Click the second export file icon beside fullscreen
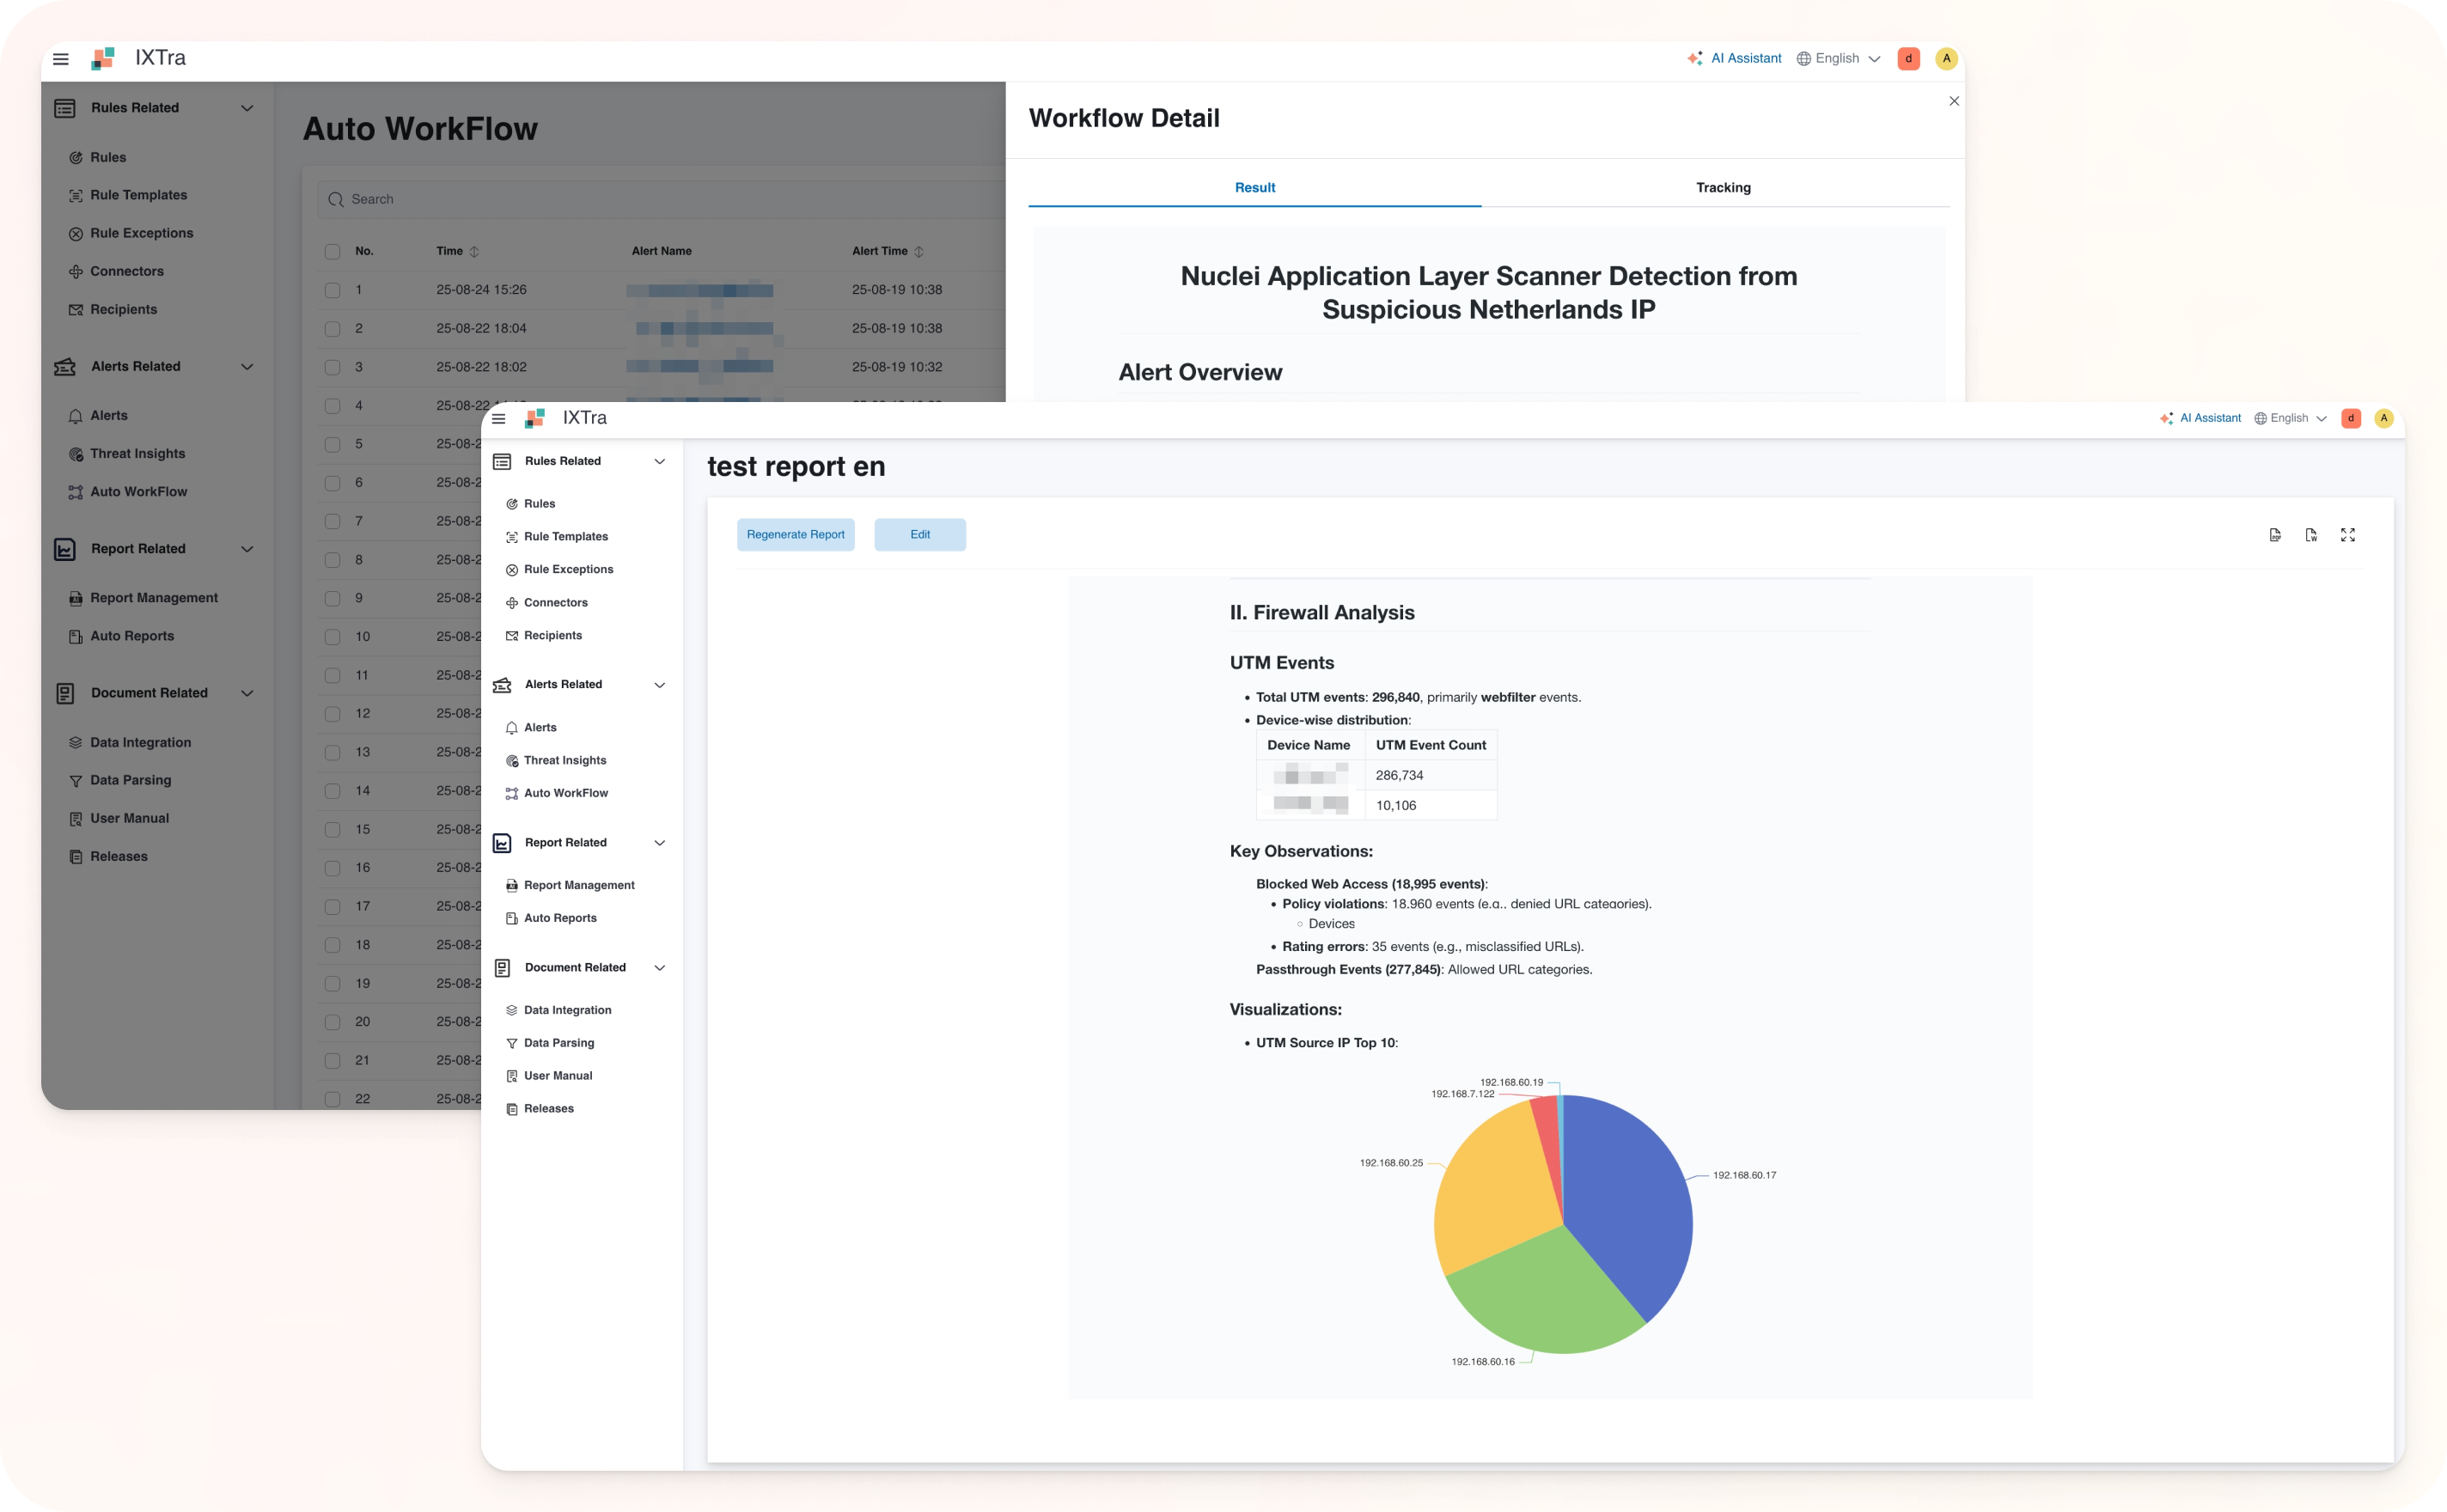Screen dimensions: 2447x1512 (x=2311, y=535)
